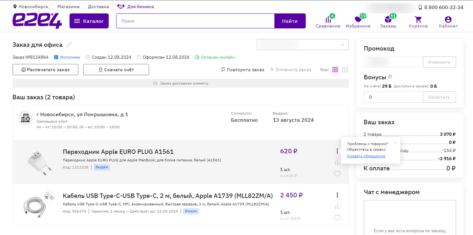Open Заказы orders box icon
This screenshot has width=473, height=235.
[x=388, y=20]
